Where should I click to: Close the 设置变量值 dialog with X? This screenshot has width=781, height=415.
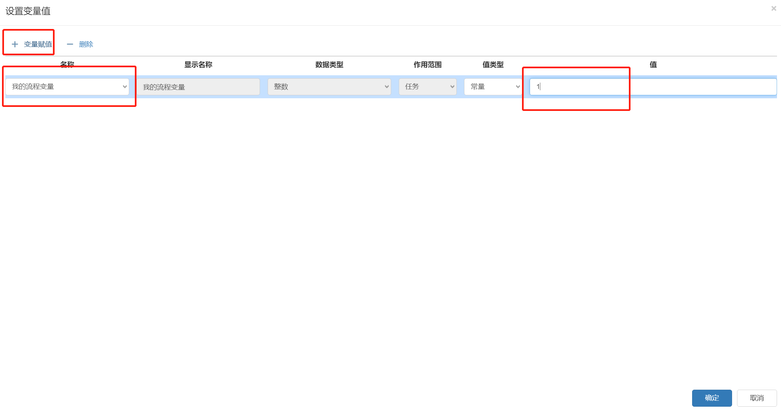point(773,9)
